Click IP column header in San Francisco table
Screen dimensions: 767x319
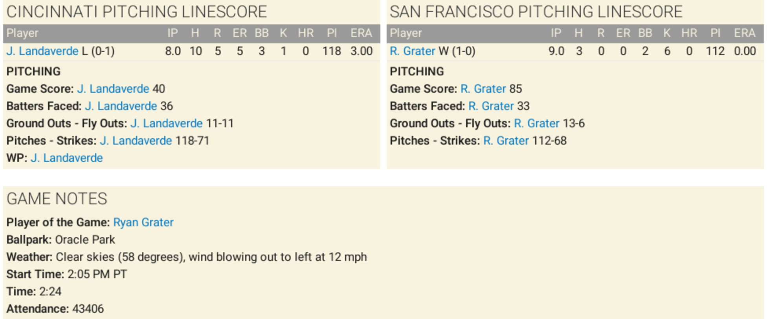(556, 33)
